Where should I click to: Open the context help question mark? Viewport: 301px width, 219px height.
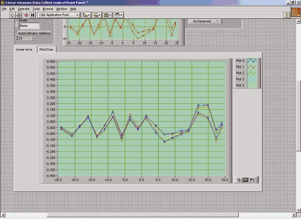(x=287, y=15)
